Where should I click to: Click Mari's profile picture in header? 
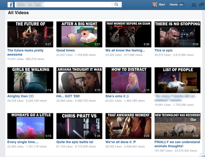(155, 5)
